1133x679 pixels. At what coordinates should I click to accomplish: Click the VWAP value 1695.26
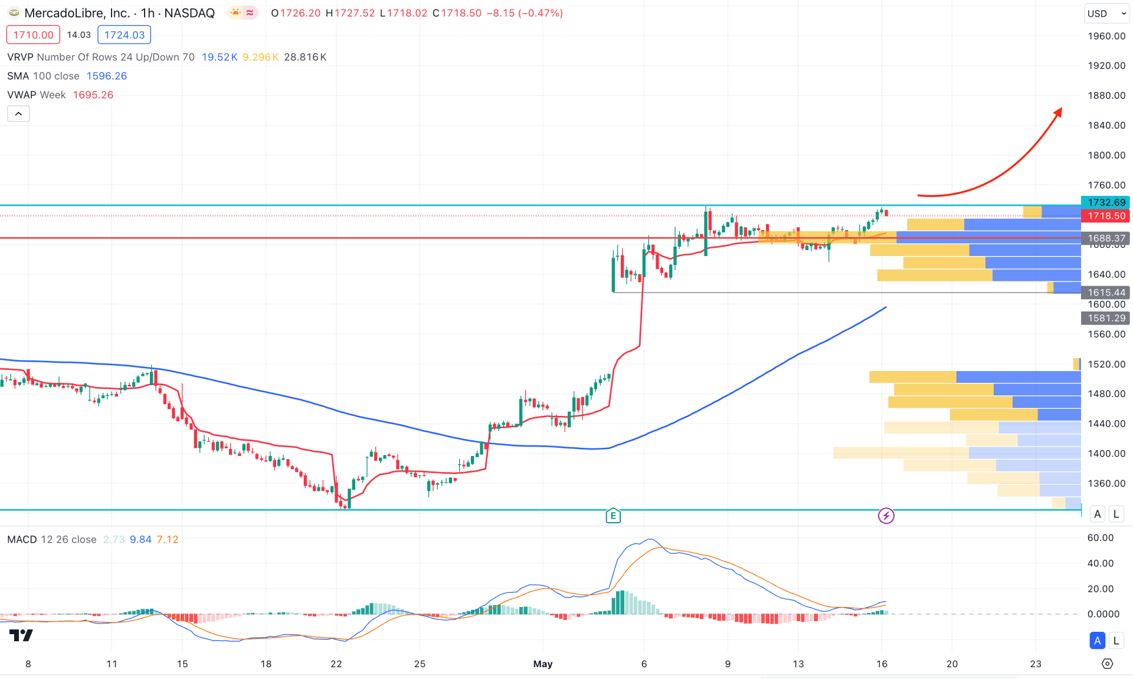tap(93, 95)
